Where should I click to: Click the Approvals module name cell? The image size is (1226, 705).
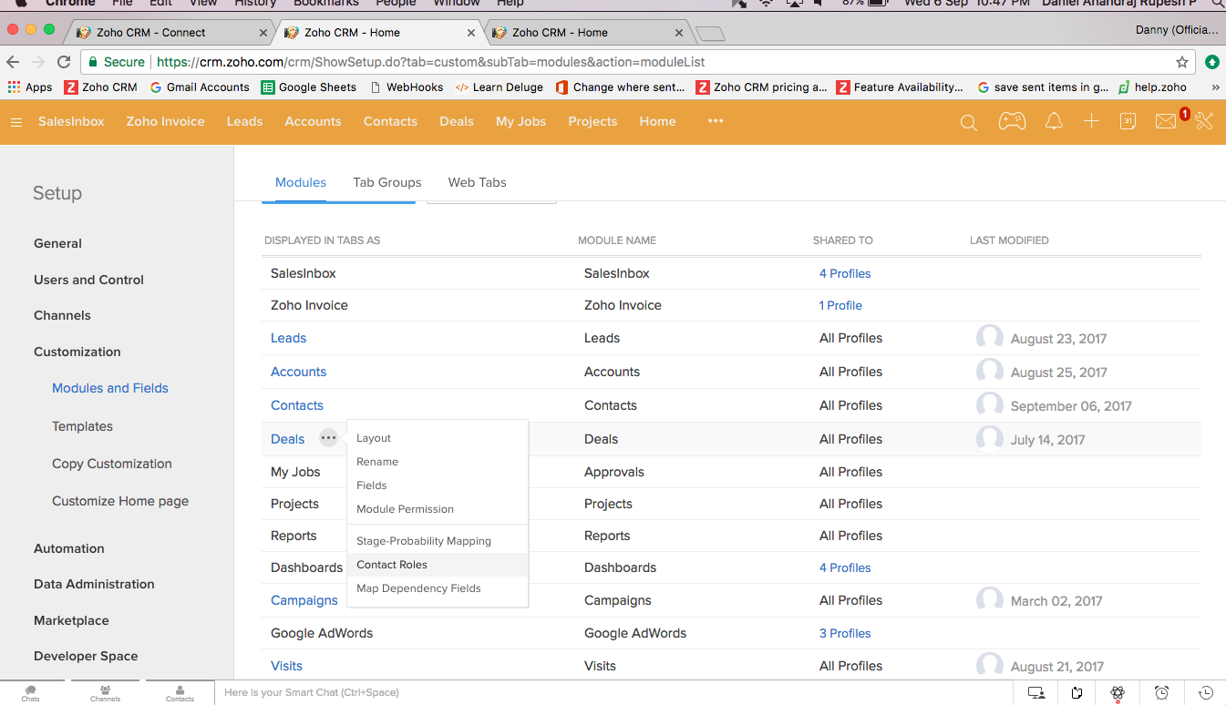click(614, 472)
